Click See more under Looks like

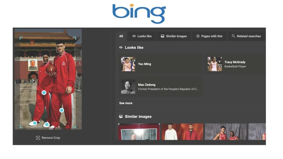point(126,103)
